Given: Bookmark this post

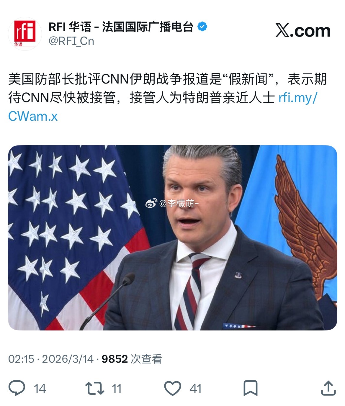Looking at the screenshot, I should click(x=250, y=388).
